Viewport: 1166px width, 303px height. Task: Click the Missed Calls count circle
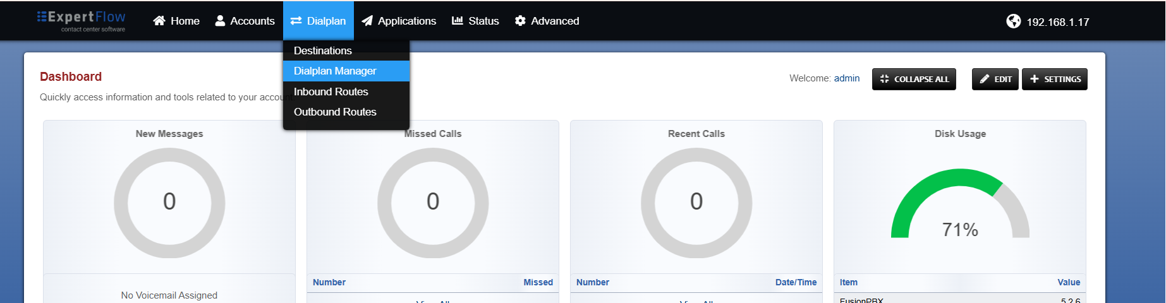pos(433,203)
